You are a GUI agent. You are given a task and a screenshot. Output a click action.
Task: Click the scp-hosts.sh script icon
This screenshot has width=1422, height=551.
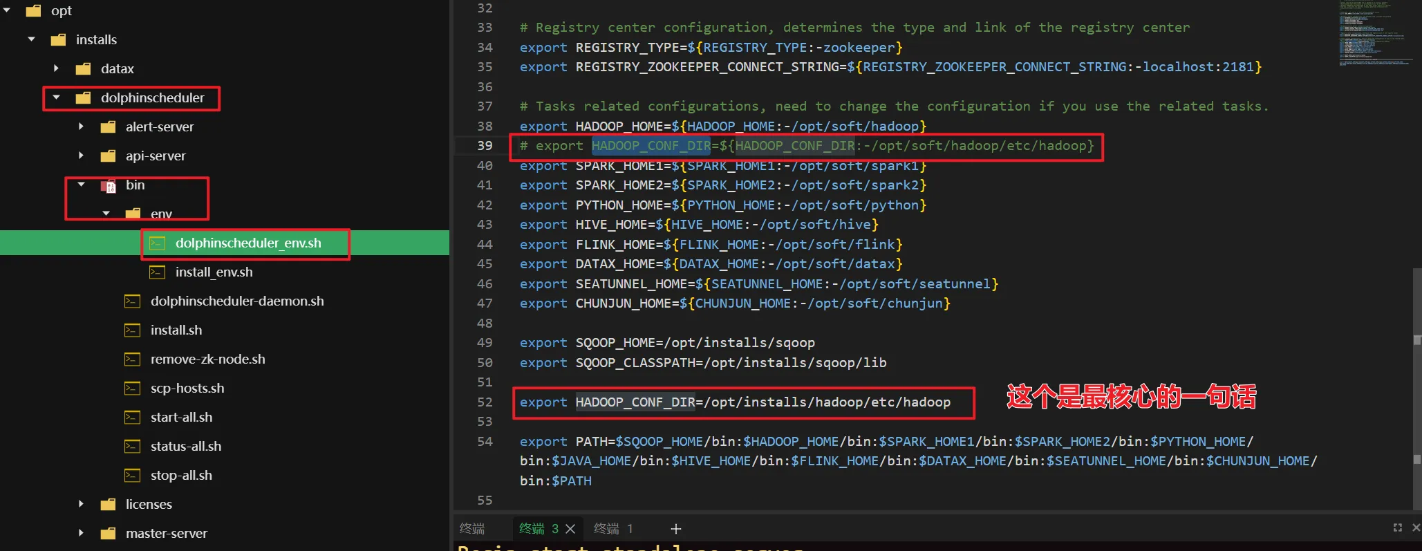(133, 389)
